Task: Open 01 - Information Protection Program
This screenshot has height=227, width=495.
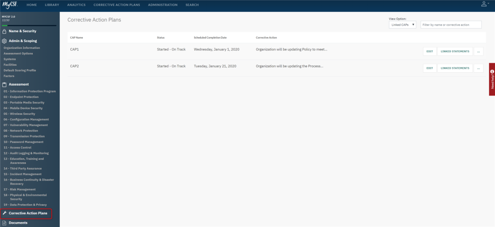Action: [30, 91]
